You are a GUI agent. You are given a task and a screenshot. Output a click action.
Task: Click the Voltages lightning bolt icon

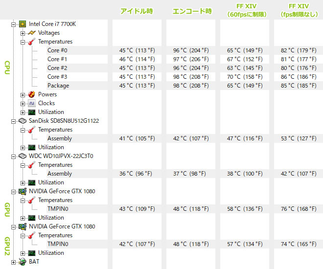tap(31, 33)
